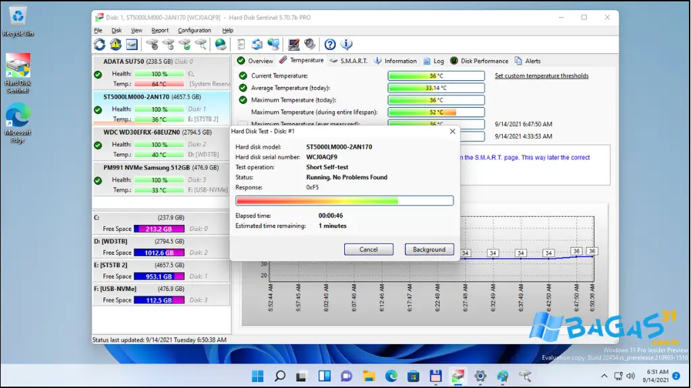
Task: Select the ST5000LM000-2AN170 disk in the sidebar
Action: (x=160, y=98)
